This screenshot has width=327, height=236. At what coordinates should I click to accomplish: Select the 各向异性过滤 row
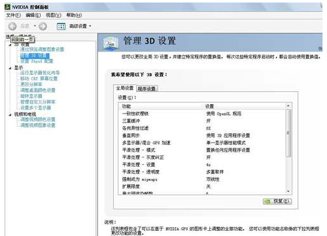(x=202, y=128)
